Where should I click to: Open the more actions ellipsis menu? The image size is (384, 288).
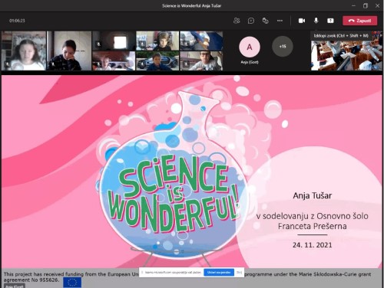pyautogui.click(x=280, y=21)
